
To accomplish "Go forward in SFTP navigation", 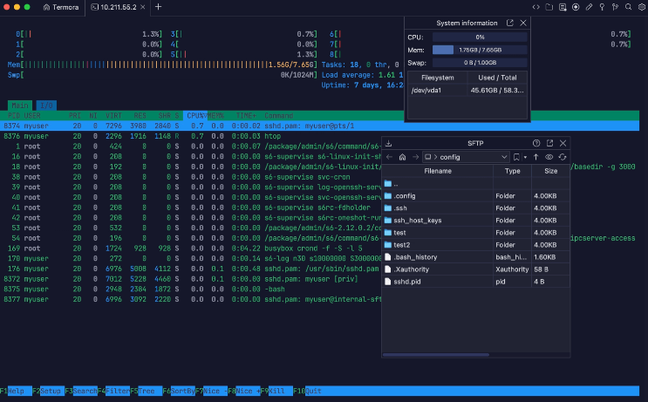I will click(416, 157).
